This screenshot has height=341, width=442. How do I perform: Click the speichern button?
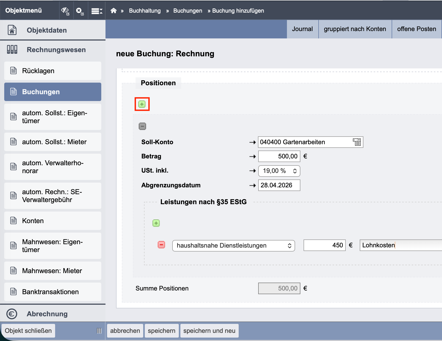coord(162,331)
